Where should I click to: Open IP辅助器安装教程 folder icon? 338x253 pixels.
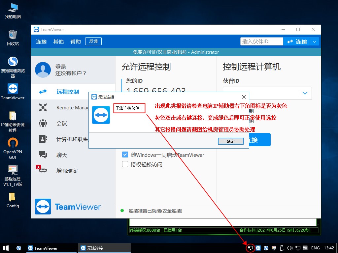coord(13,122)
